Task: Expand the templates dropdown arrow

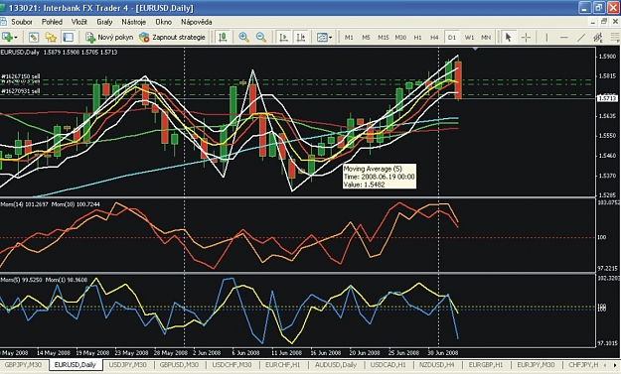Action: 330,38
